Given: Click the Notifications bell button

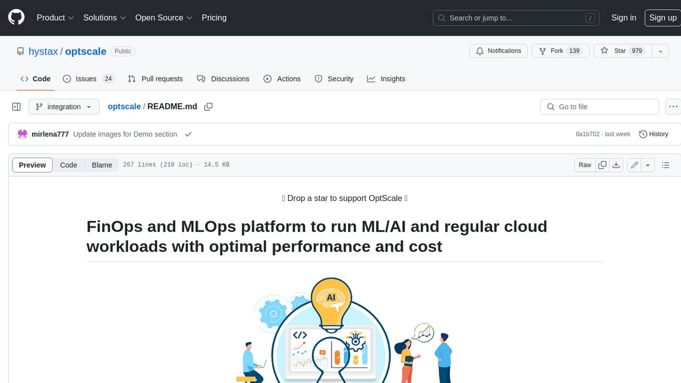Looking at the screenshot, I should point(498,51).
